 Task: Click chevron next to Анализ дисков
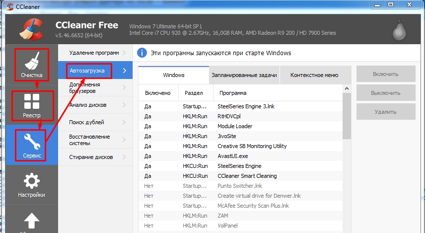pyautogui.click(x=125, y=105)
